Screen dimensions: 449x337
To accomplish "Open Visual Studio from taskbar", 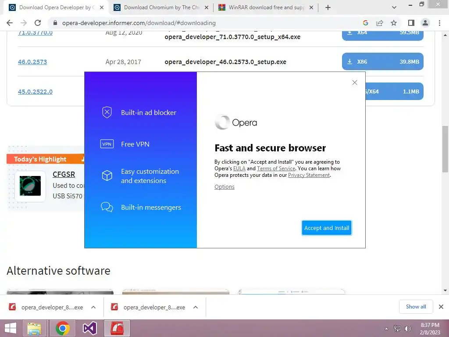I will (89, 328).
